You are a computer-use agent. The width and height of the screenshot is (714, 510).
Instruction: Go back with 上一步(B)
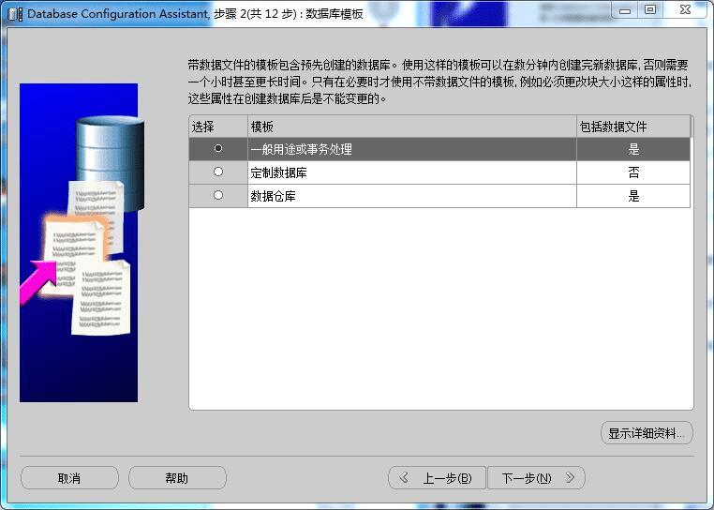tap(438, 478)
